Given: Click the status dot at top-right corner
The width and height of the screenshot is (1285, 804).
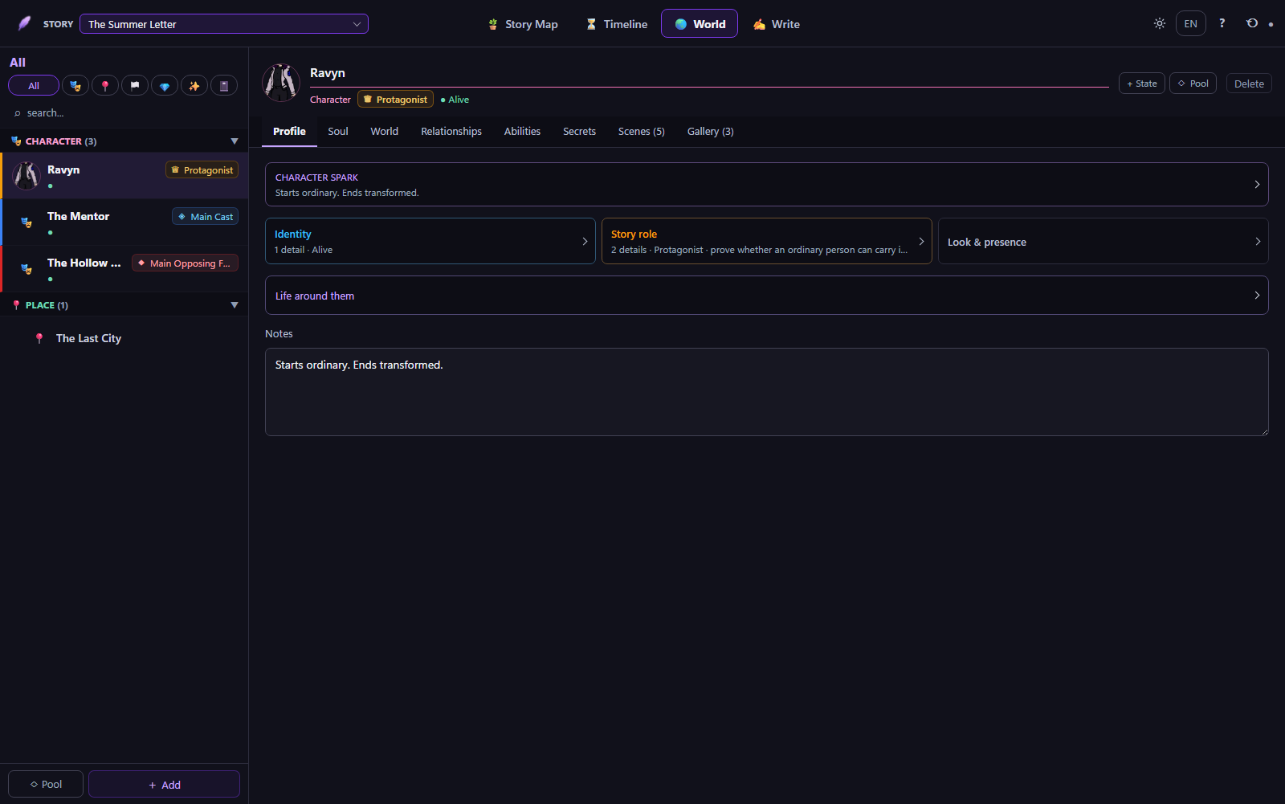Looking at the screenshot, I should (x=1271, y=25).
